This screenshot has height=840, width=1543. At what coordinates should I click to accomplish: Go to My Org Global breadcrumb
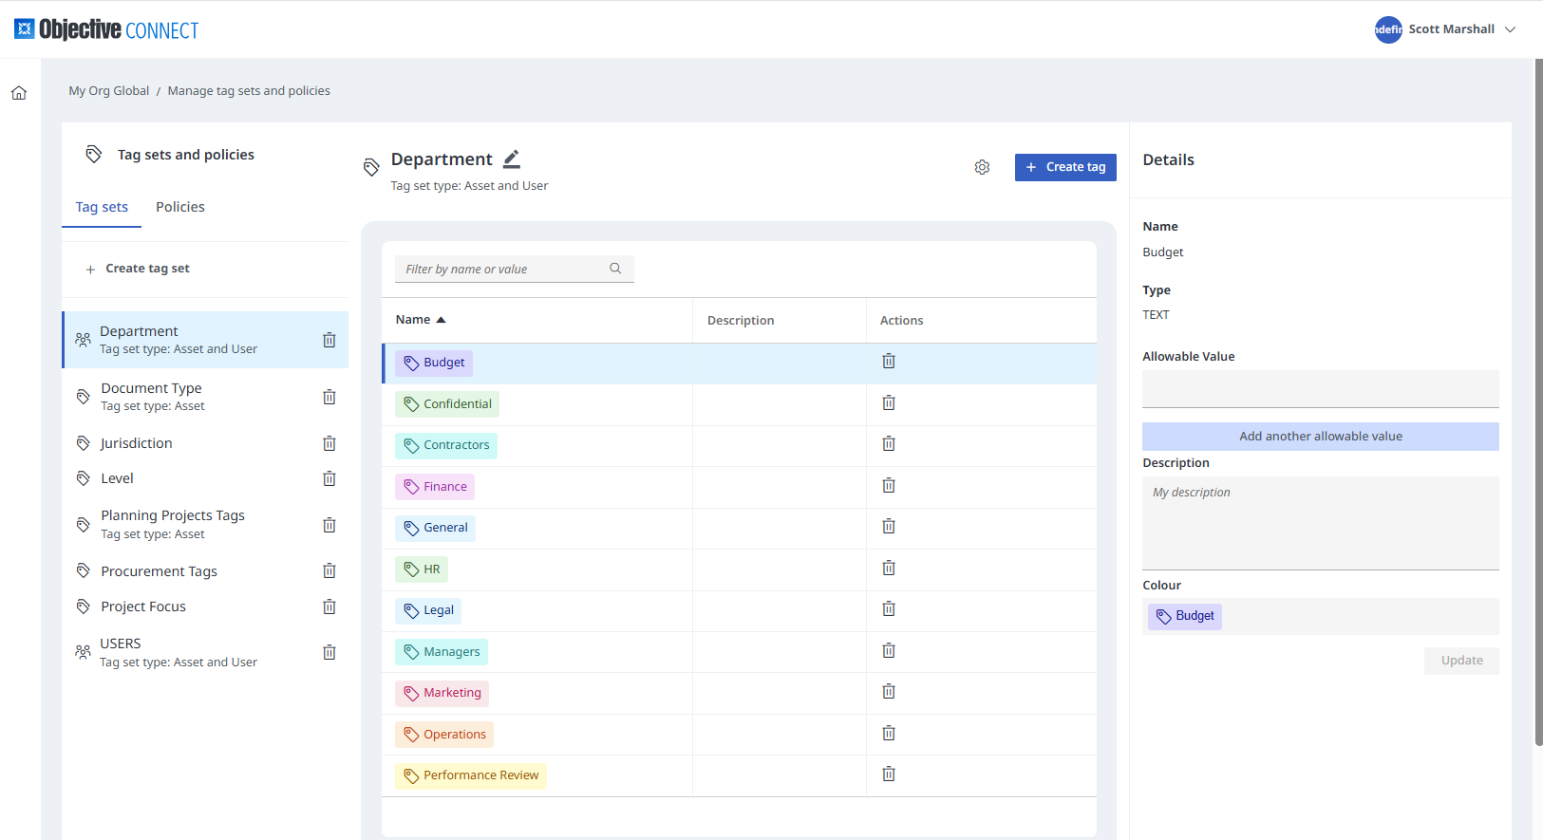click(x=109, y=91)
